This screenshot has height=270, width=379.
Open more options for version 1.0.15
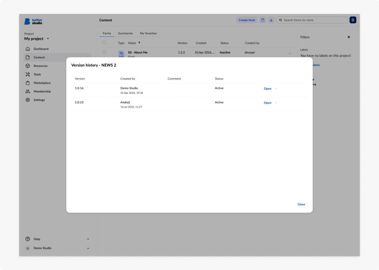click(276, 103)
